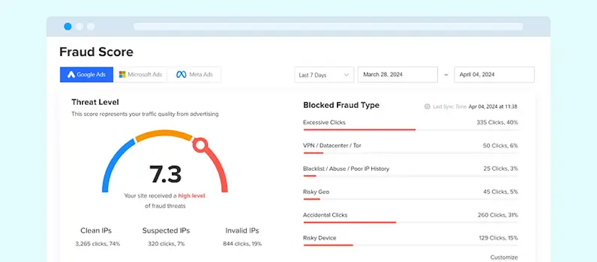Click the blue browser window dot
The width and height of the screenshot is (597, 262).
[x=68, y=26]
